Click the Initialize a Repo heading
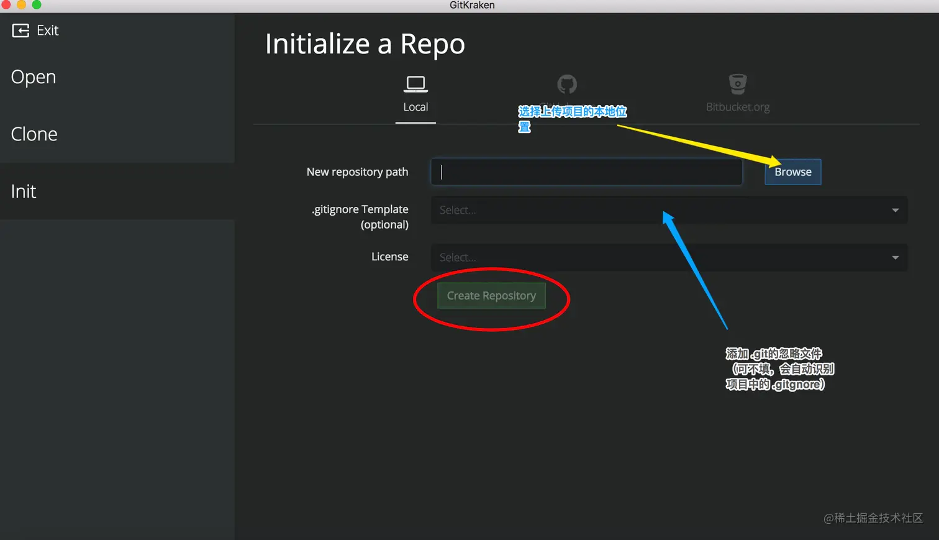Image resolution: width=939 pixels, height=540 pixels. coord(365,44)
